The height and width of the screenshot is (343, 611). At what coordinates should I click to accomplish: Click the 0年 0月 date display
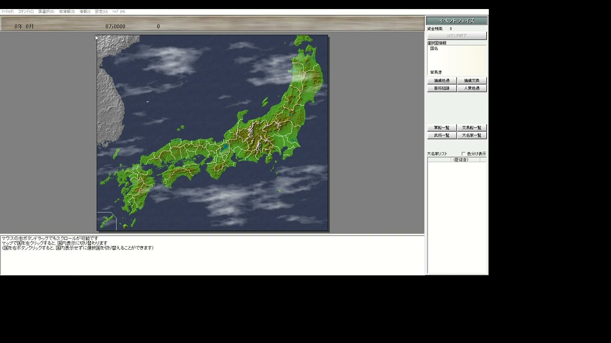tap(24, 27)
